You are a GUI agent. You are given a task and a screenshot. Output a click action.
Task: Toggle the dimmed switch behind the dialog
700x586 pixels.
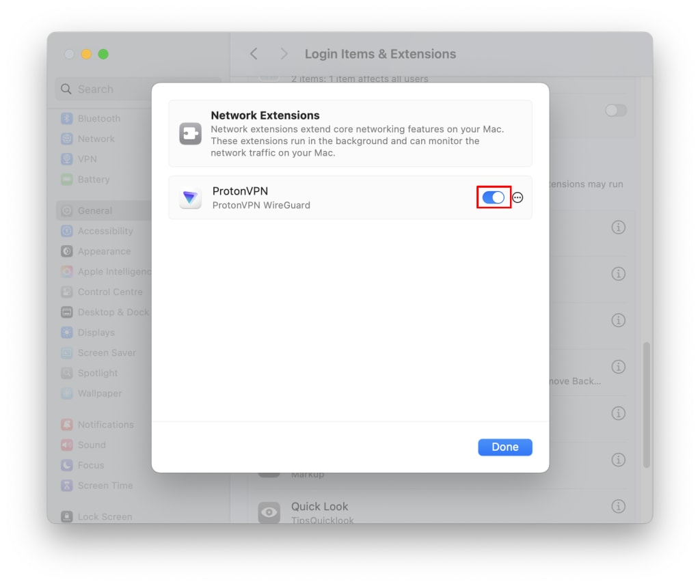[616, 110]
